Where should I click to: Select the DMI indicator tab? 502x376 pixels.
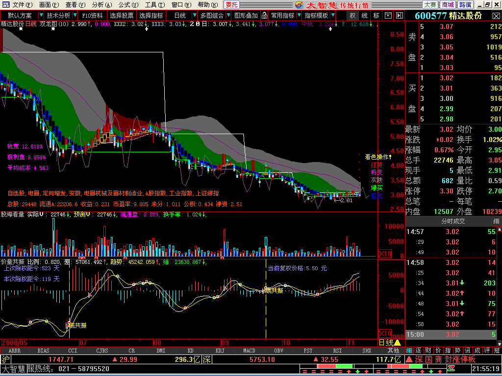click(x=161, y=351)
